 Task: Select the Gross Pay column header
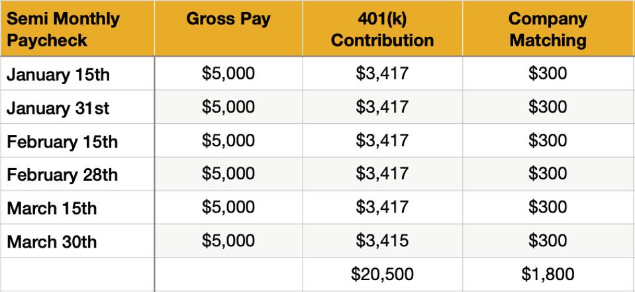(228, 19)
